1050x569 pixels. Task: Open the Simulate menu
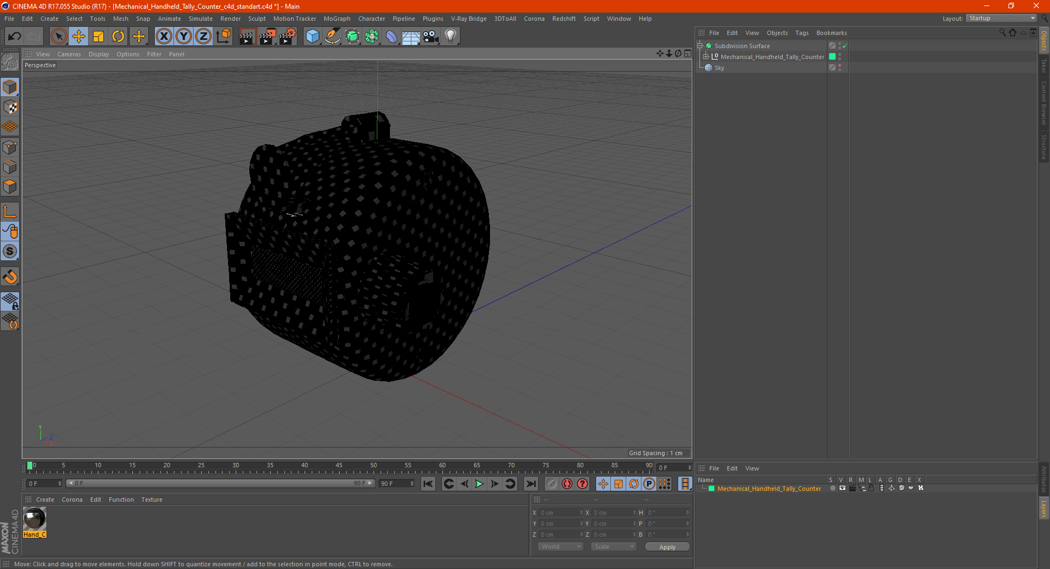coord(201,19)
